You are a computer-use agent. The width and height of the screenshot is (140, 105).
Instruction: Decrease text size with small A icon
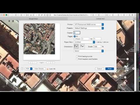click(101, 15)
